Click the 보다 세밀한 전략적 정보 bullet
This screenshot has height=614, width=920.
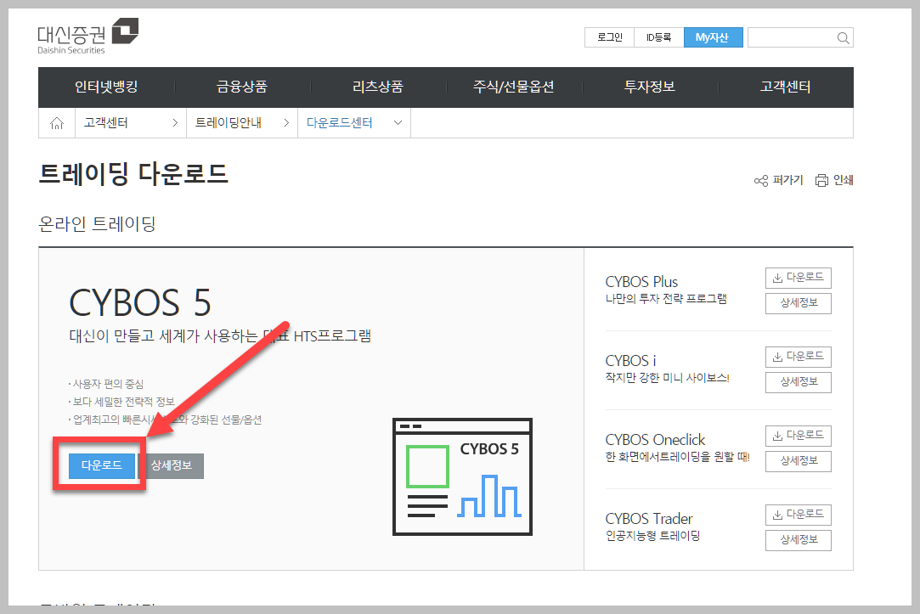(121, 403)
